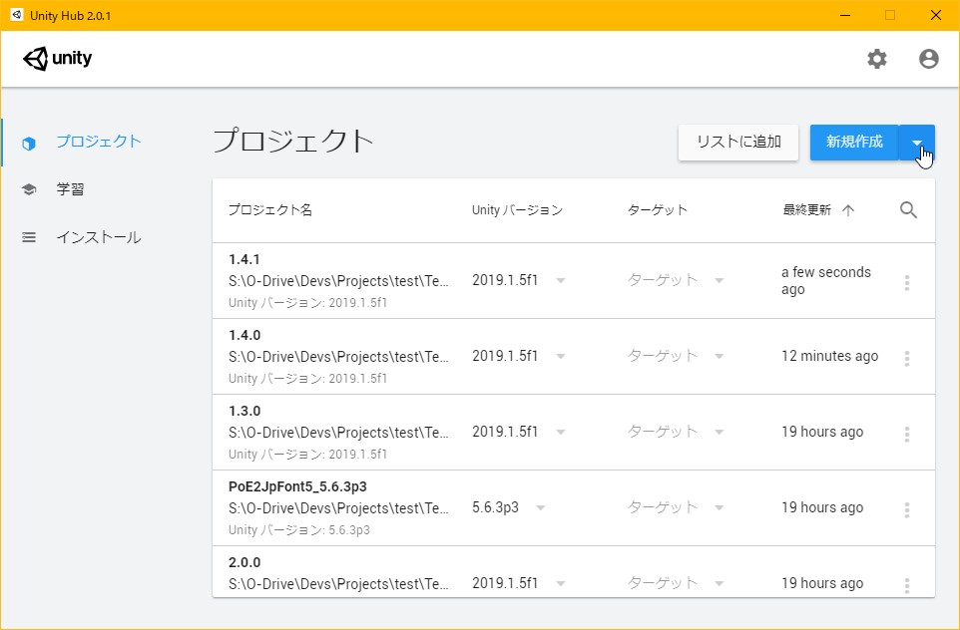
Task: Open the 5.6.3p3 version dropdown
Action: 541,507
